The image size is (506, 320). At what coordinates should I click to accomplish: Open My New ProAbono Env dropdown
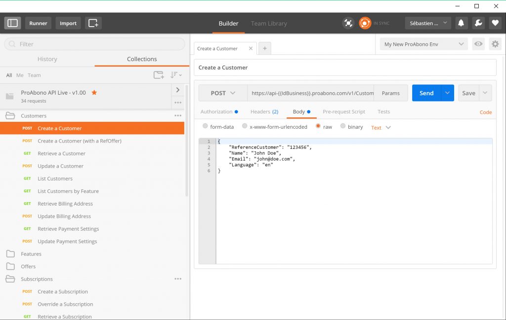coord(423,44)
